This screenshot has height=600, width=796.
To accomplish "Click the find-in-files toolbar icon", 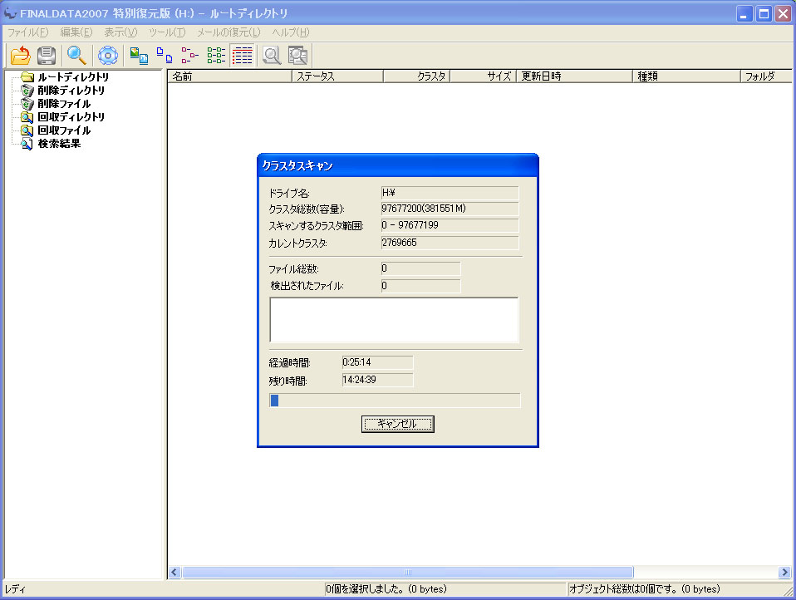I will (x=298, y=56).
